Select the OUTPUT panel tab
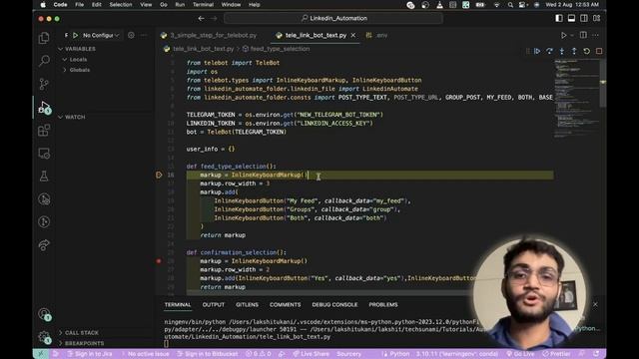The image size is (639, 359). (x=214, y=305)
